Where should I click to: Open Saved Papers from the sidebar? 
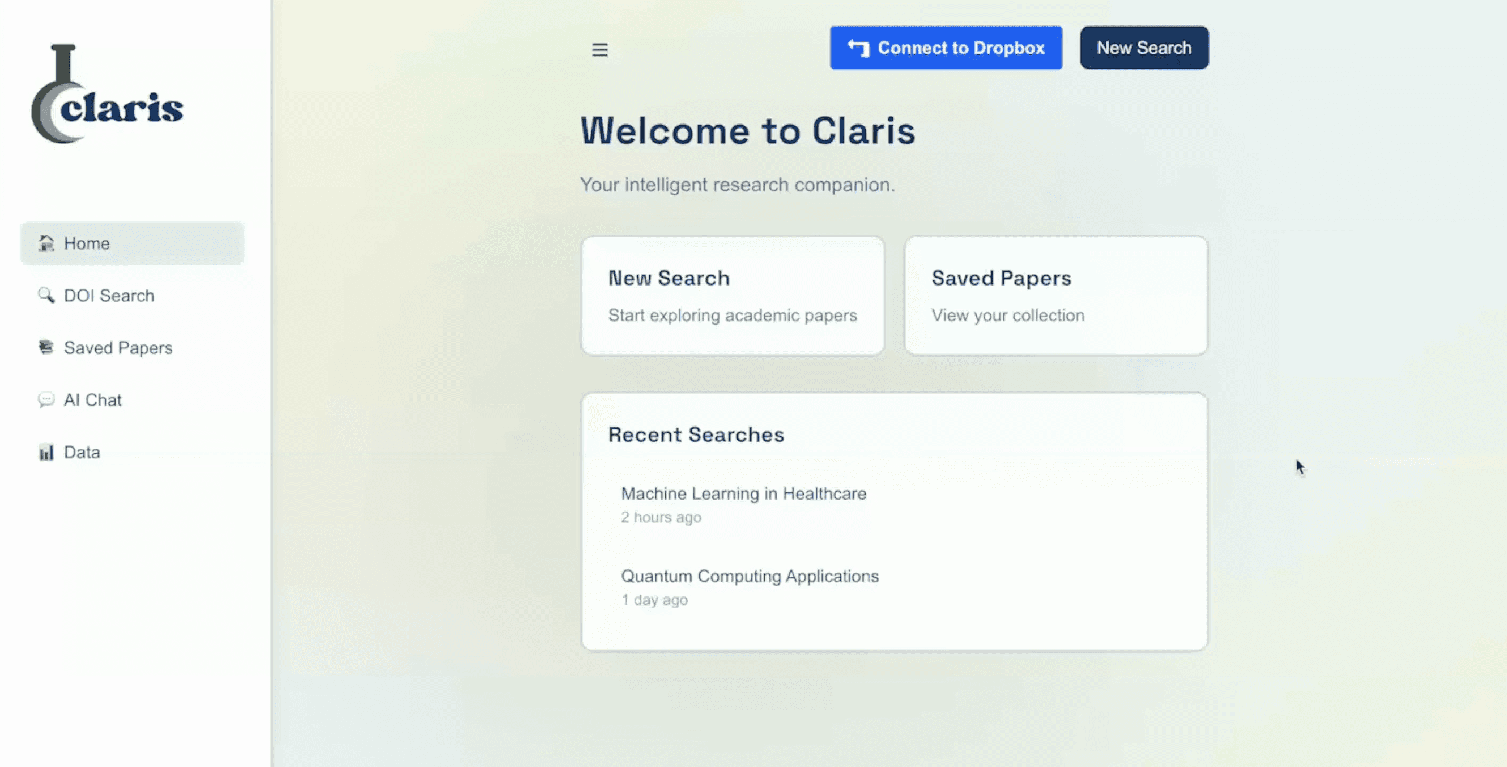click(132, 347)
